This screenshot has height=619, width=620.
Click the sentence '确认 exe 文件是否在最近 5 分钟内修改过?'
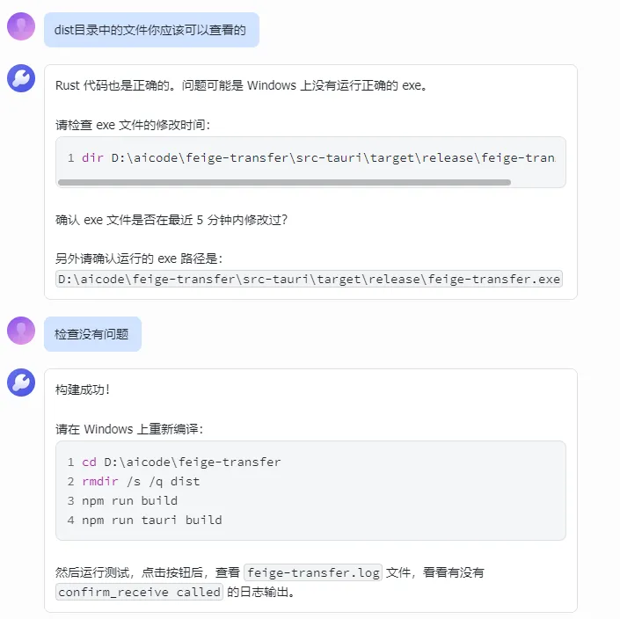[x=171, y=220]
